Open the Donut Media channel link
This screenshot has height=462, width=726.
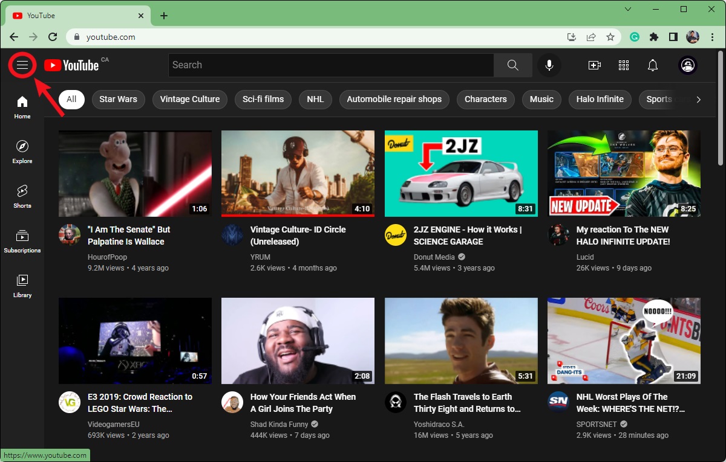click(x=434, y=257)
